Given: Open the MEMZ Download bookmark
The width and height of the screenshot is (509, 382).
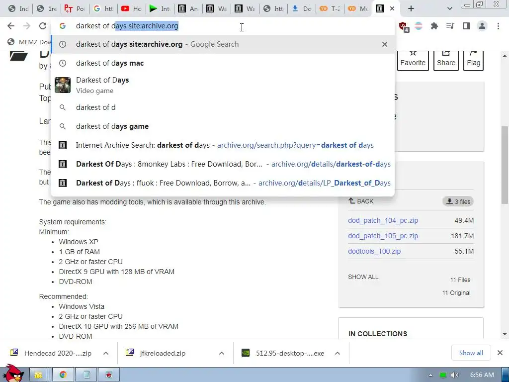Looking at the screenshot, I should (29, 42).
